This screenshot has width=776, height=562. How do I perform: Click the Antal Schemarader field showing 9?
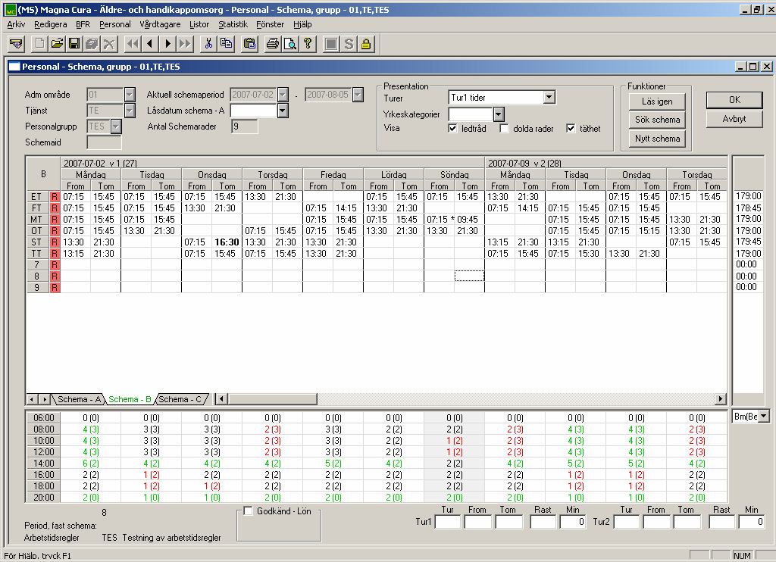(x=245, y=126)
